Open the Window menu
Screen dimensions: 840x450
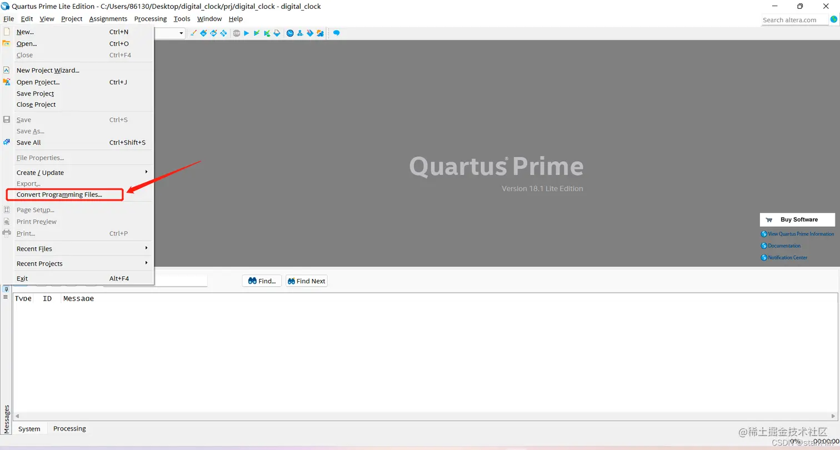[209, 19]
